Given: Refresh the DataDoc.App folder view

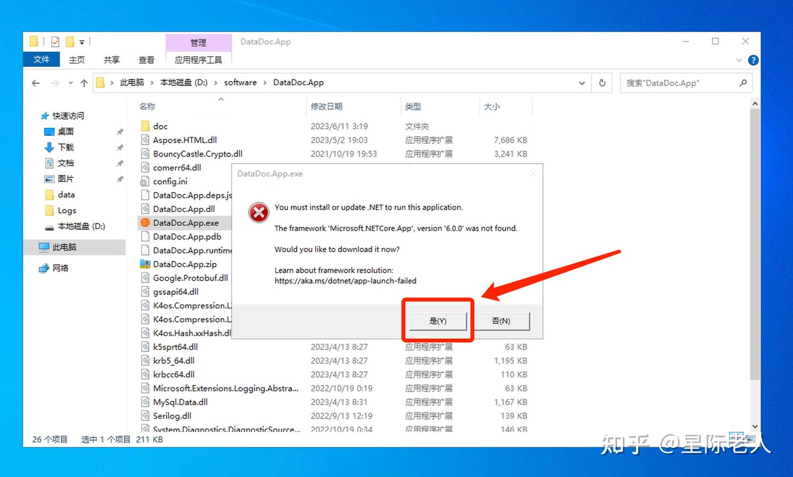Looking at the screenshot, I should pos(602,83).
